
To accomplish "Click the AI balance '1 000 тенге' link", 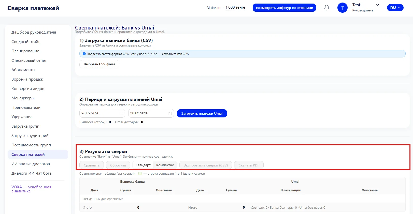I will (235, 8).
